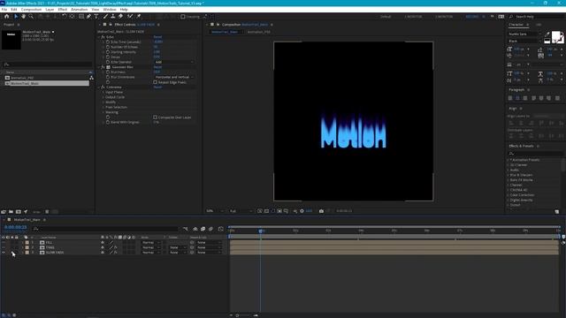Viewport: 566px width, 318px height.
Task: Toggle visibility of the SLOW FADE layer
Action: click(4, 253)
